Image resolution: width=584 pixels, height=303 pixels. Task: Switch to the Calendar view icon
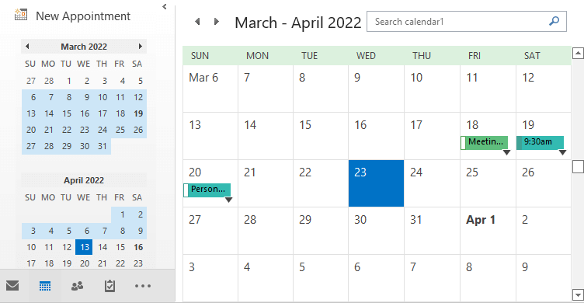[x=45, y=286]
